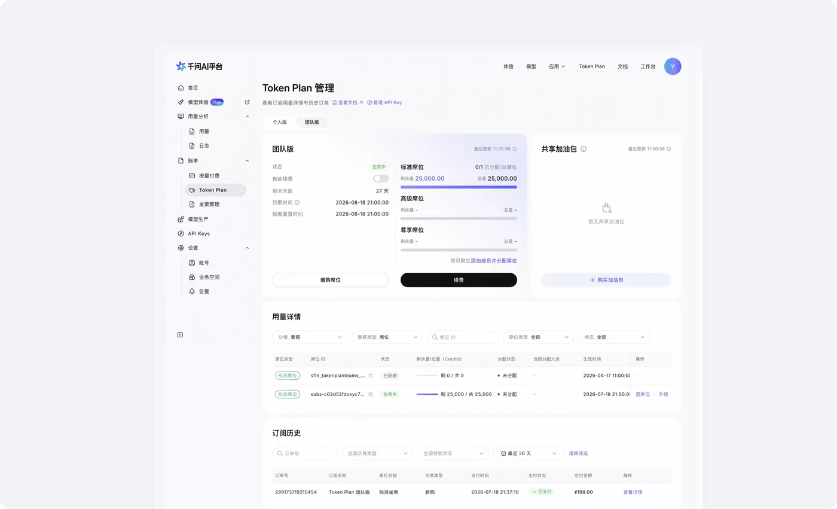Viewport: 837px width, 509px height.
Task: Click the 标准席位 quota progress bar
Action: click(x=459, y=187)
